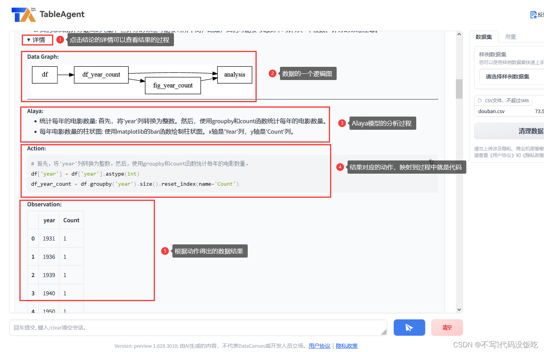
Task: Click the year cell 1940
Action: 49,293
